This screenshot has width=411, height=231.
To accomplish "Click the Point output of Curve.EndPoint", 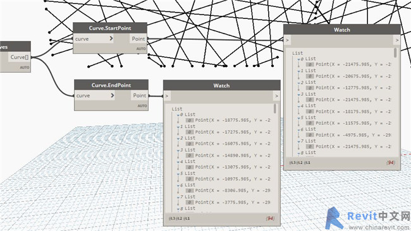I will pos(140,95).
